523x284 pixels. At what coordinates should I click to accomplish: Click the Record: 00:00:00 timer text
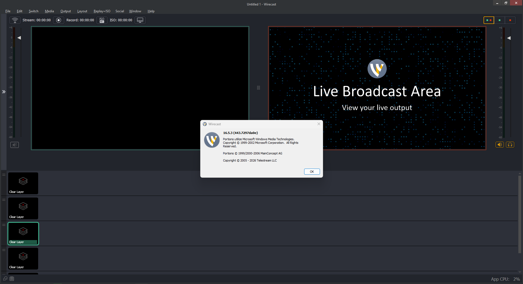(x=80, y=20)
